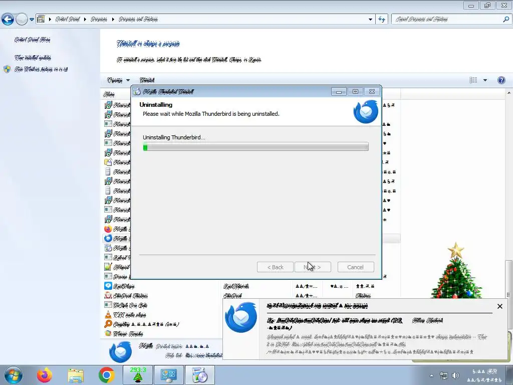
Task: Cancel the Thunderbird uninstall
Action: pos(356,267)
